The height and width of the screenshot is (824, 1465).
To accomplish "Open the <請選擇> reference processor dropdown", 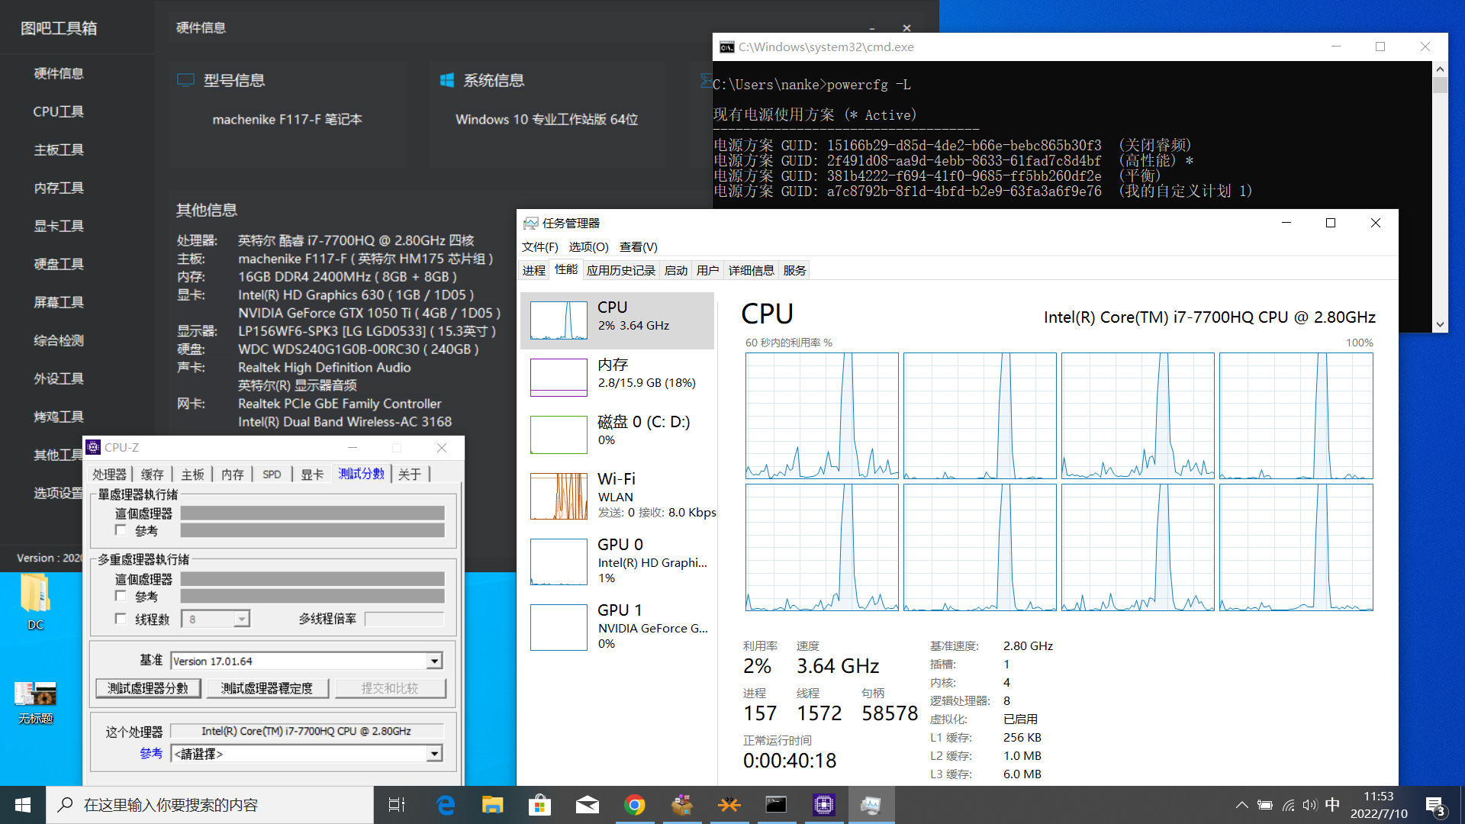I will pos(434,754).
